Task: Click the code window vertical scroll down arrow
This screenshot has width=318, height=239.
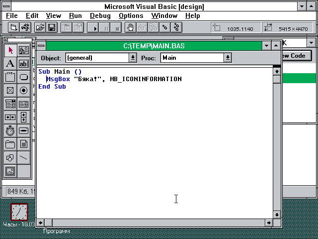Action: (277, 215)
